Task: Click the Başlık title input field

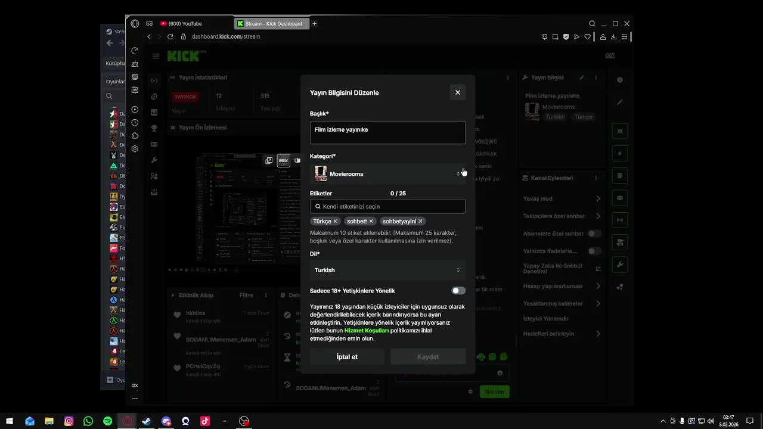Action: click(x=387, y=133)
